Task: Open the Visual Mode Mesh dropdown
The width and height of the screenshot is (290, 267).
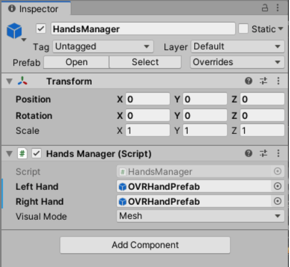Action: (x=201, y=216)
